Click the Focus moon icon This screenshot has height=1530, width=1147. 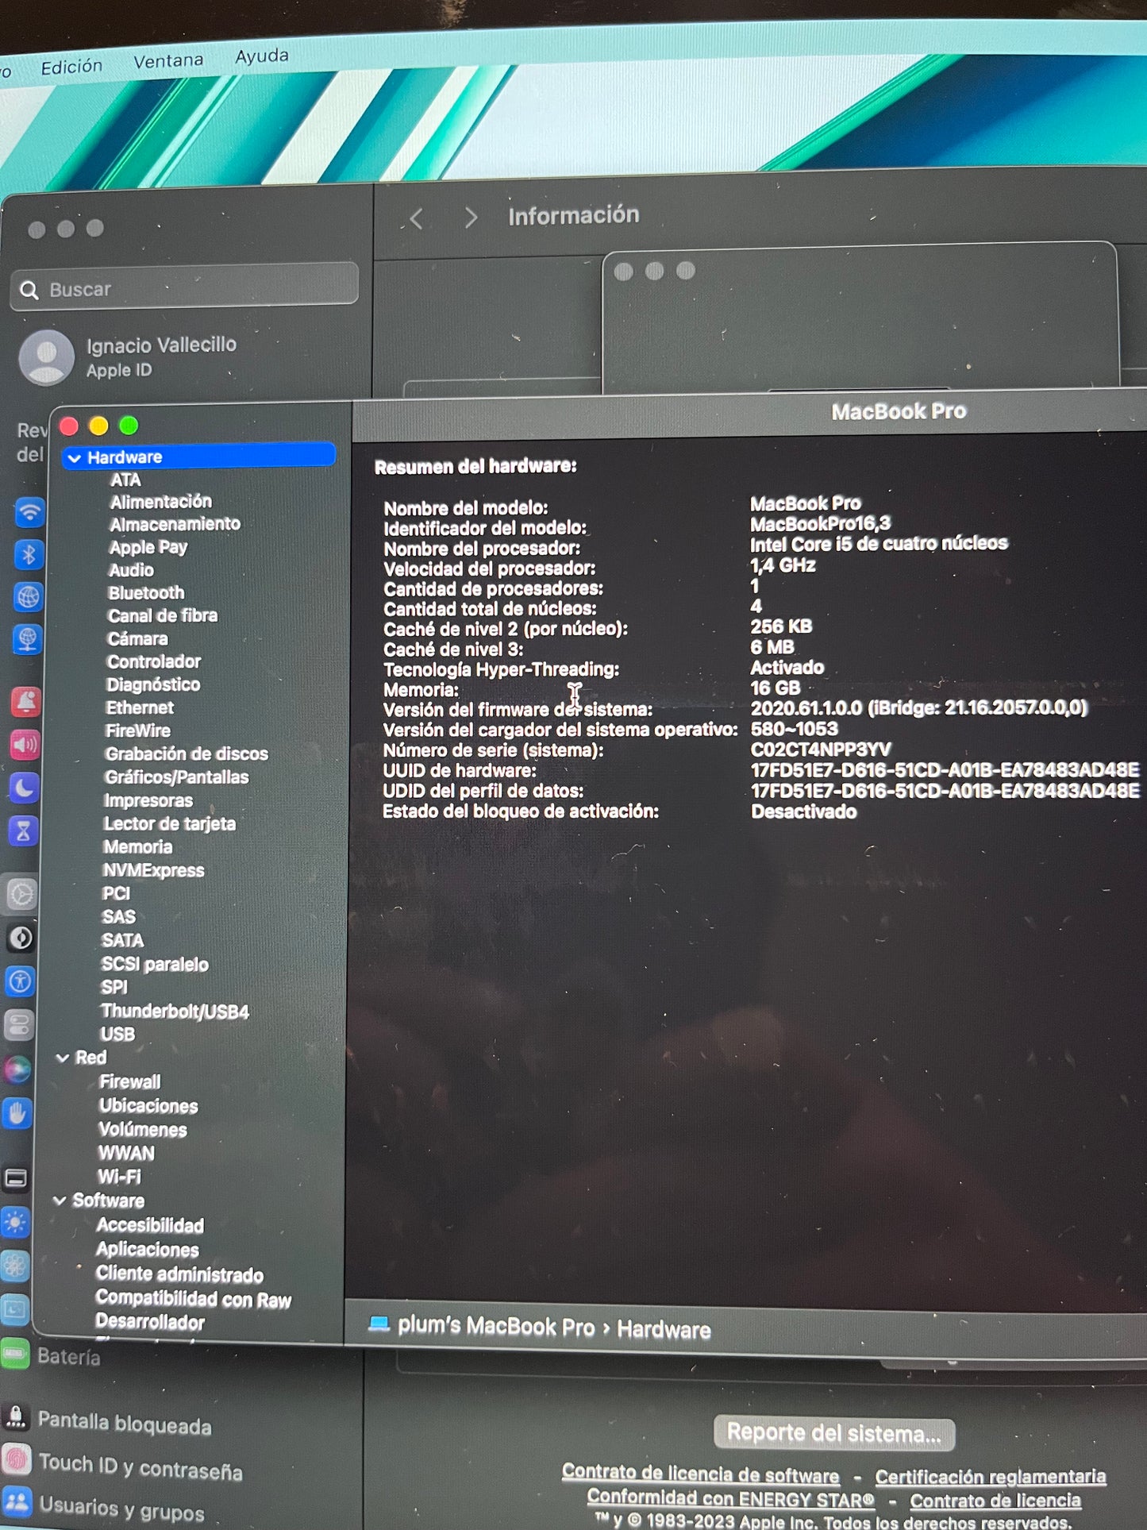coord(24,788)
